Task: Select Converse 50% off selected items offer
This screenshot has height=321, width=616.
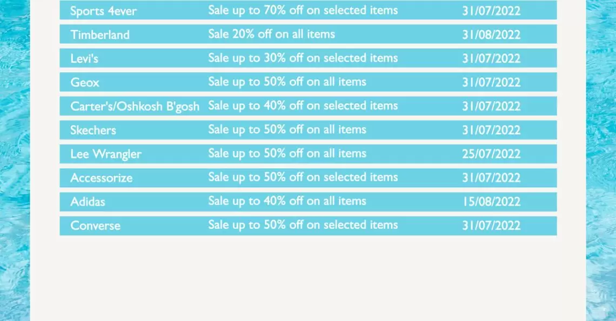Action: point(303,226)
